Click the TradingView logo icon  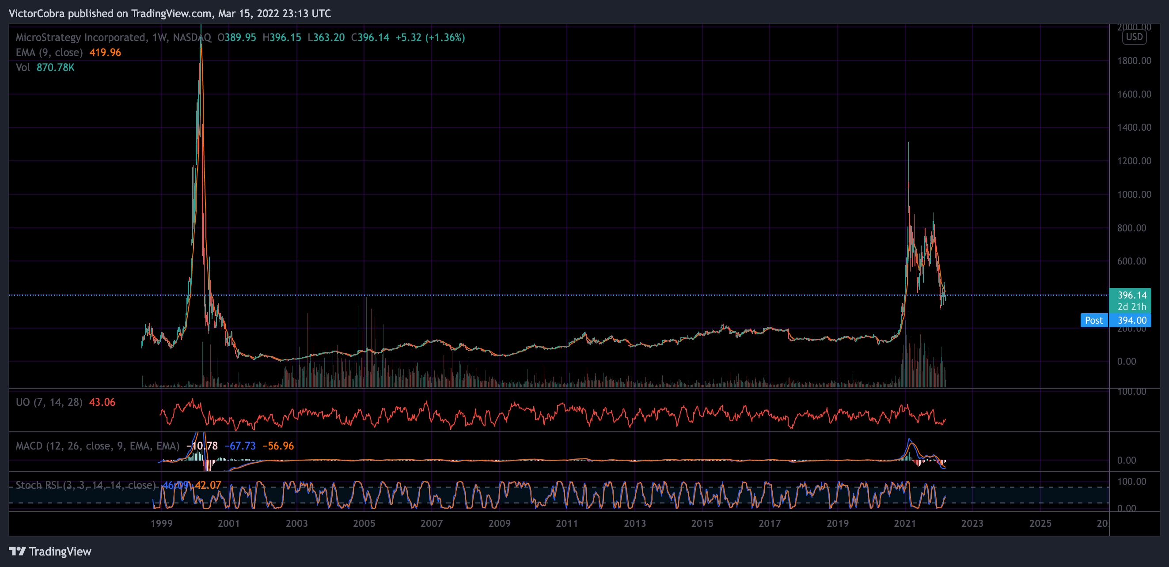click(x=18, y=551)
